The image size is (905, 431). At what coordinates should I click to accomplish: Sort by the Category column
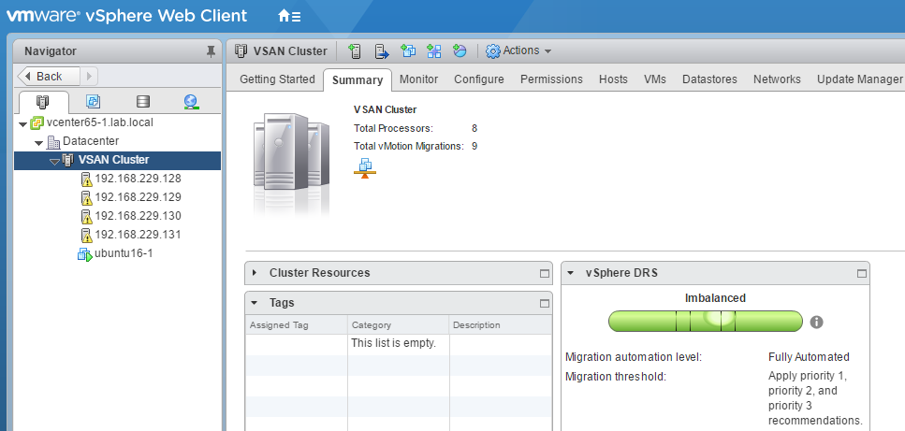pyautogui.click(x=399, y=325)
